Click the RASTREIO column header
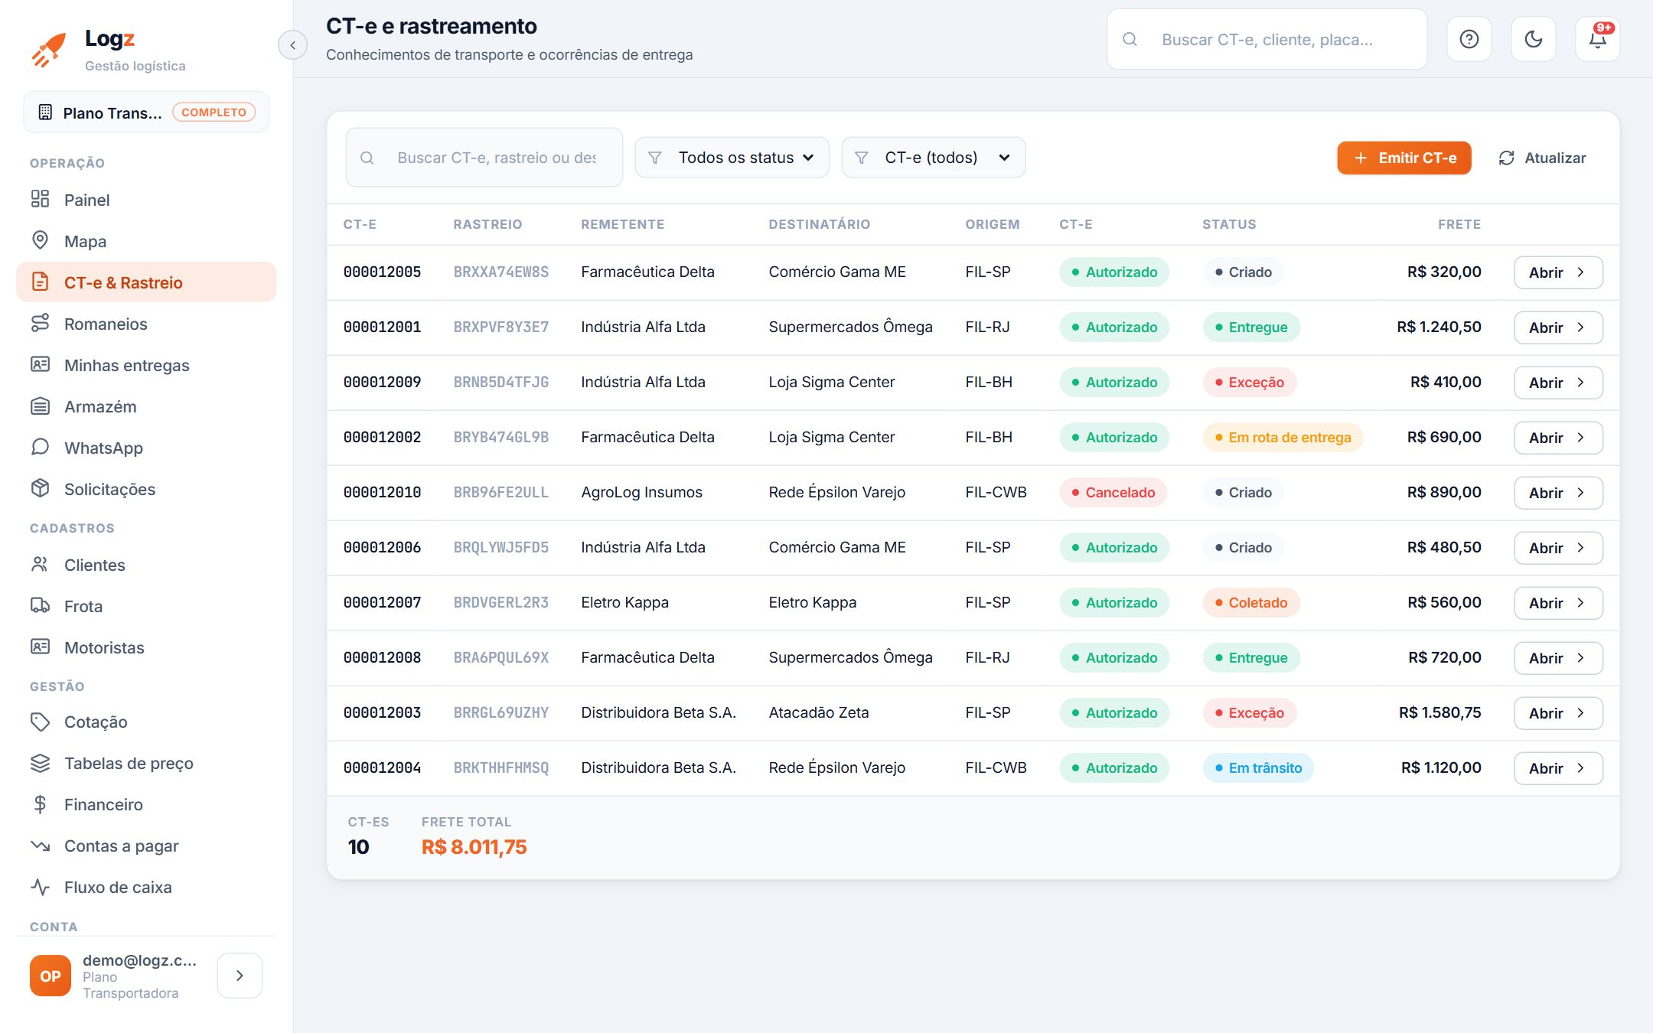1653x1033 pixels. click(x=487, y=224)
